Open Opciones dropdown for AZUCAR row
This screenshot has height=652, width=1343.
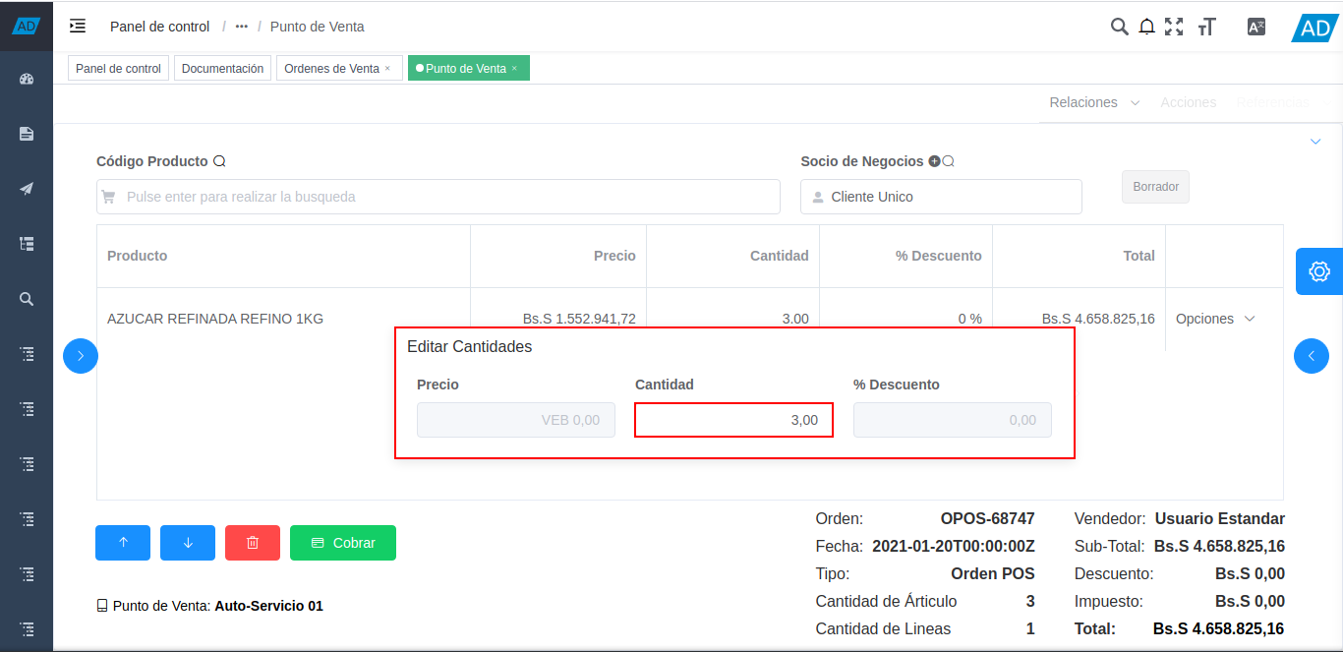point(1215,319)
